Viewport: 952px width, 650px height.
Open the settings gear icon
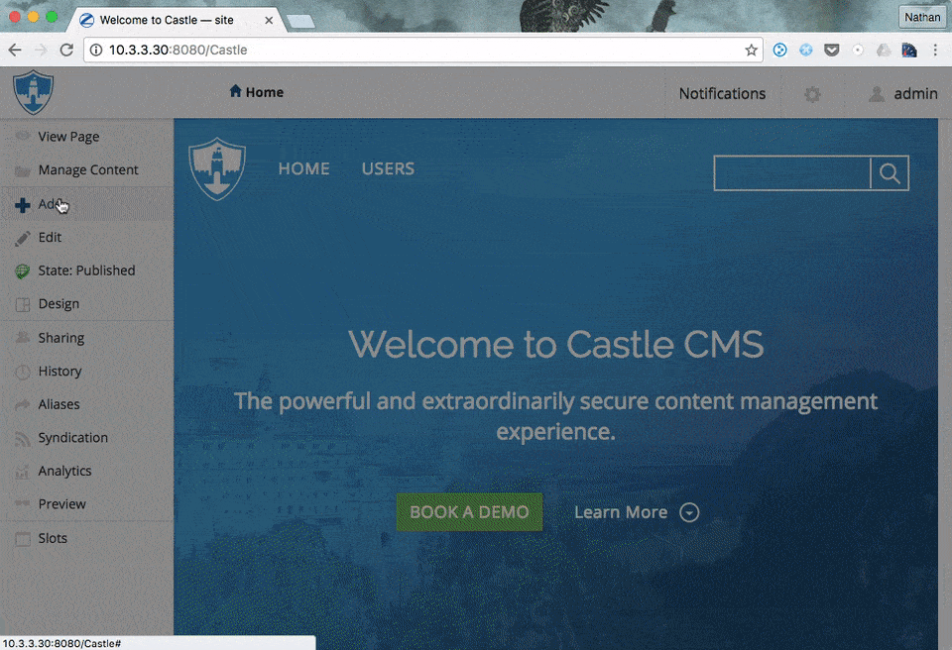812,94
